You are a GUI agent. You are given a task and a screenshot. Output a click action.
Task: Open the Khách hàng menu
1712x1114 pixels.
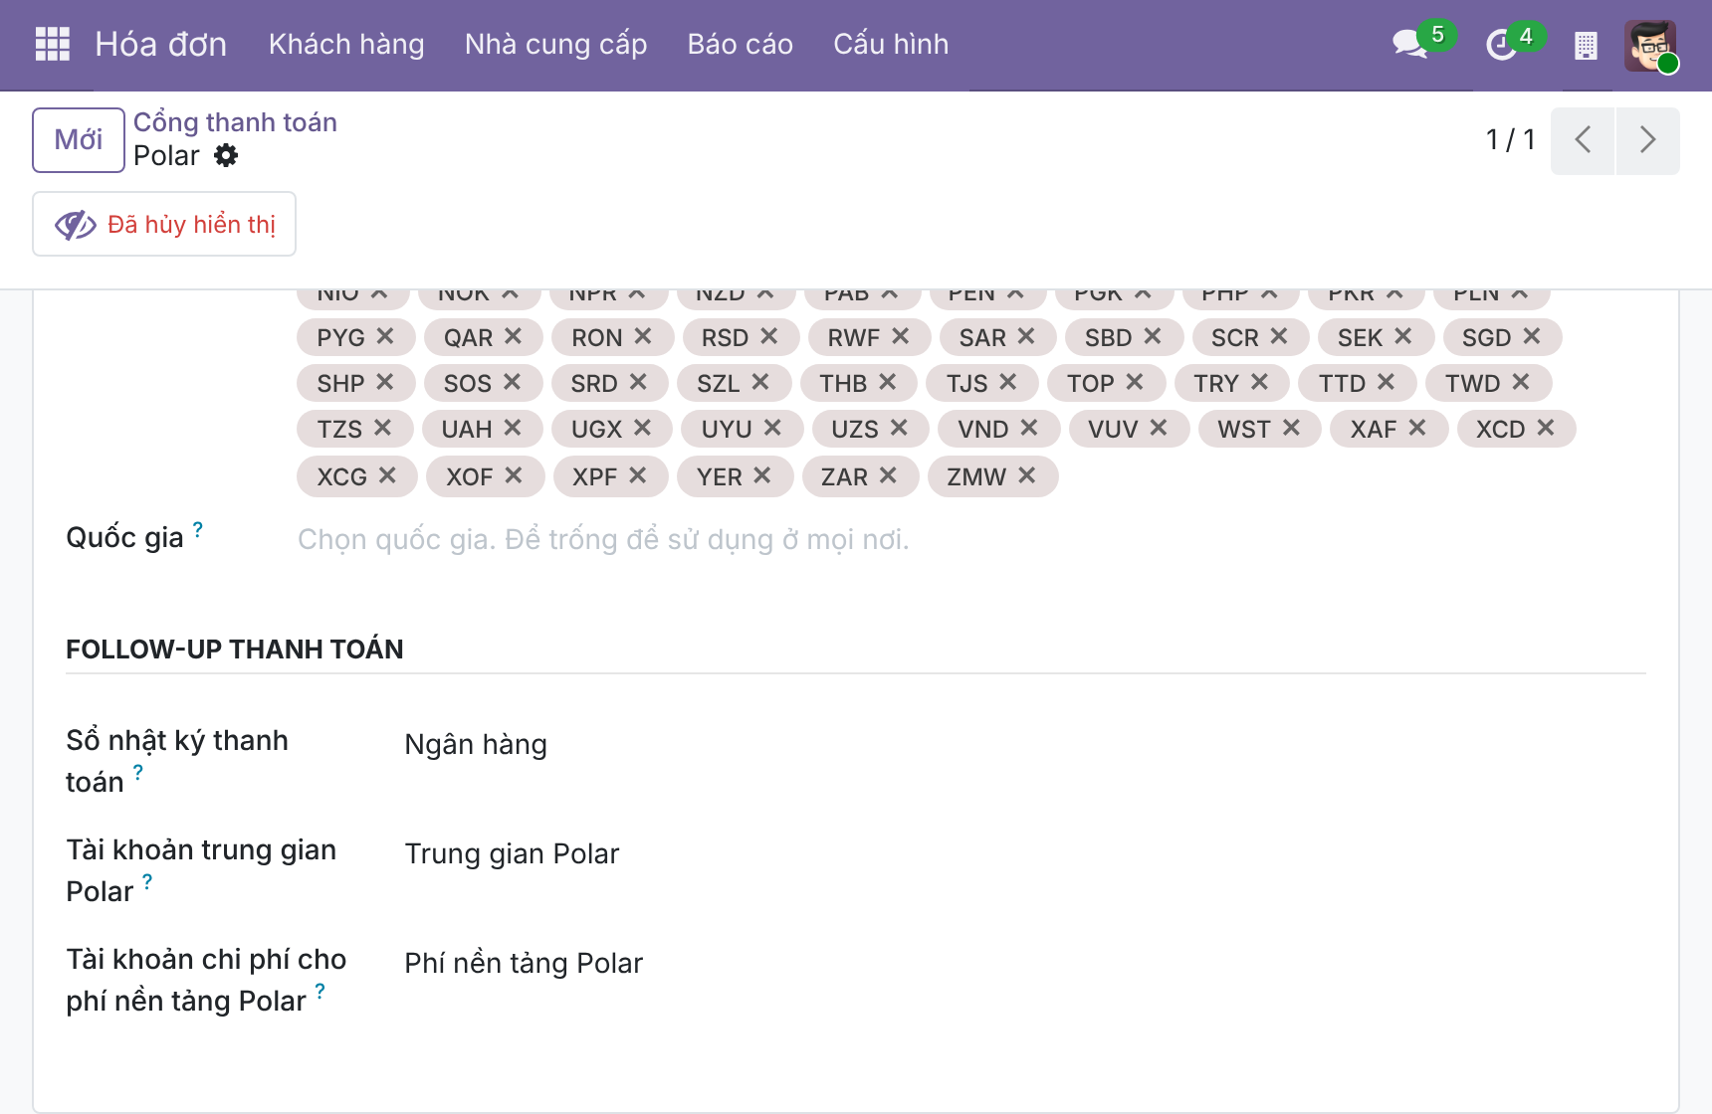tap(346, 45)
